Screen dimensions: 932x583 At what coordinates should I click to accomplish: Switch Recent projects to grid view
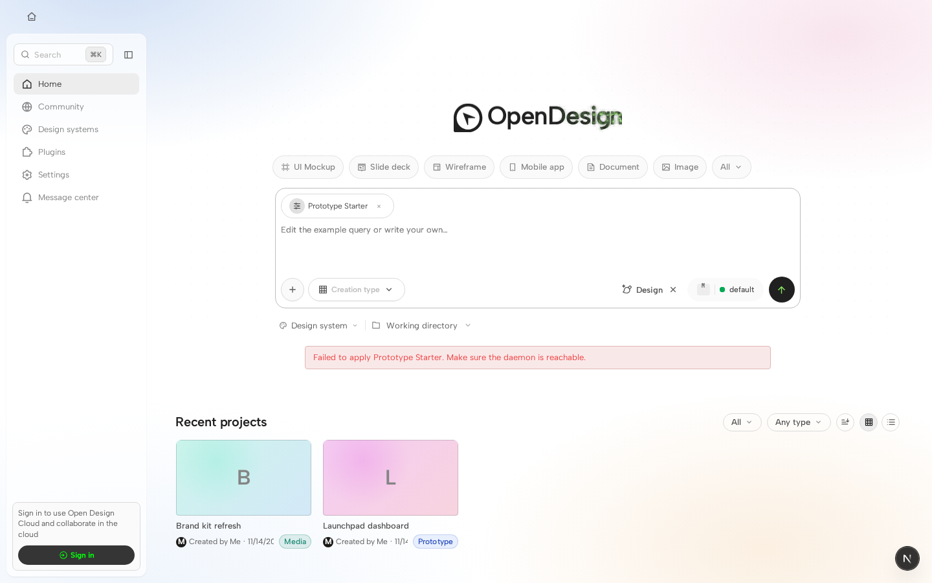869,422
